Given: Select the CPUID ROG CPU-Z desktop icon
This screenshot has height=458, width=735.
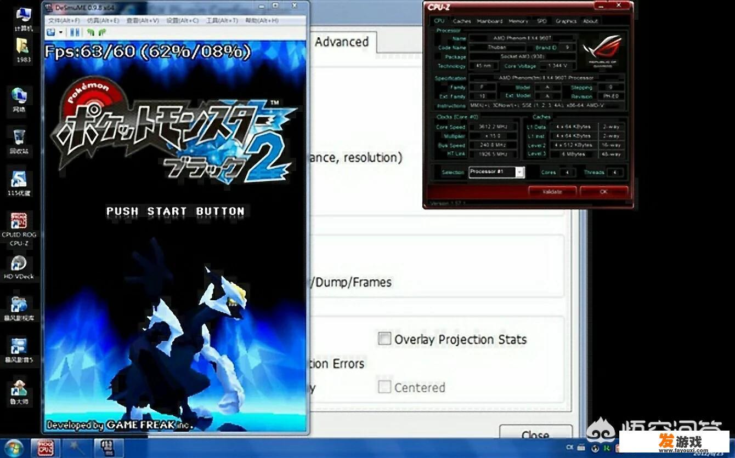Looking at the screenshot, I should click(19, 229).
